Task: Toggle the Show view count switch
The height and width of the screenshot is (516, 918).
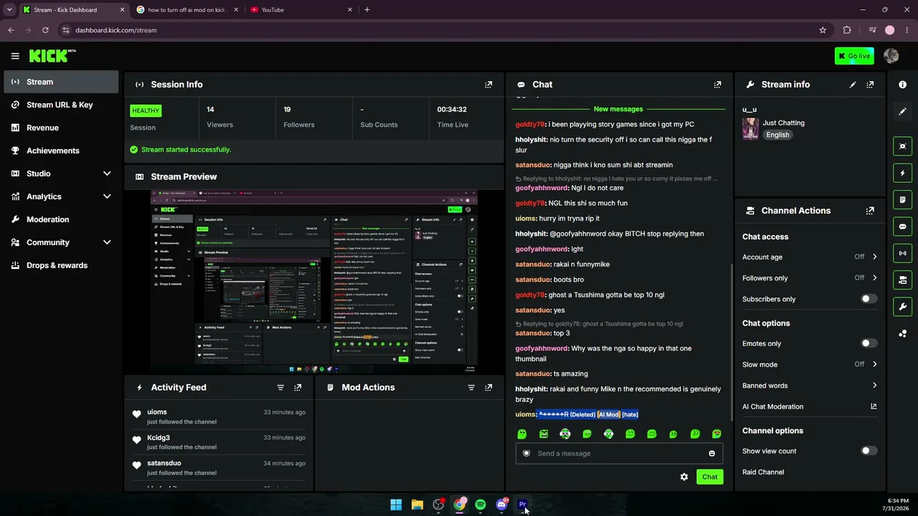Action: [869, 451]
